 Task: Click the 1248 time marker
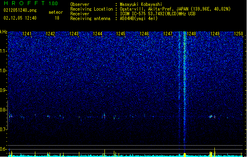tap(191, 34)
